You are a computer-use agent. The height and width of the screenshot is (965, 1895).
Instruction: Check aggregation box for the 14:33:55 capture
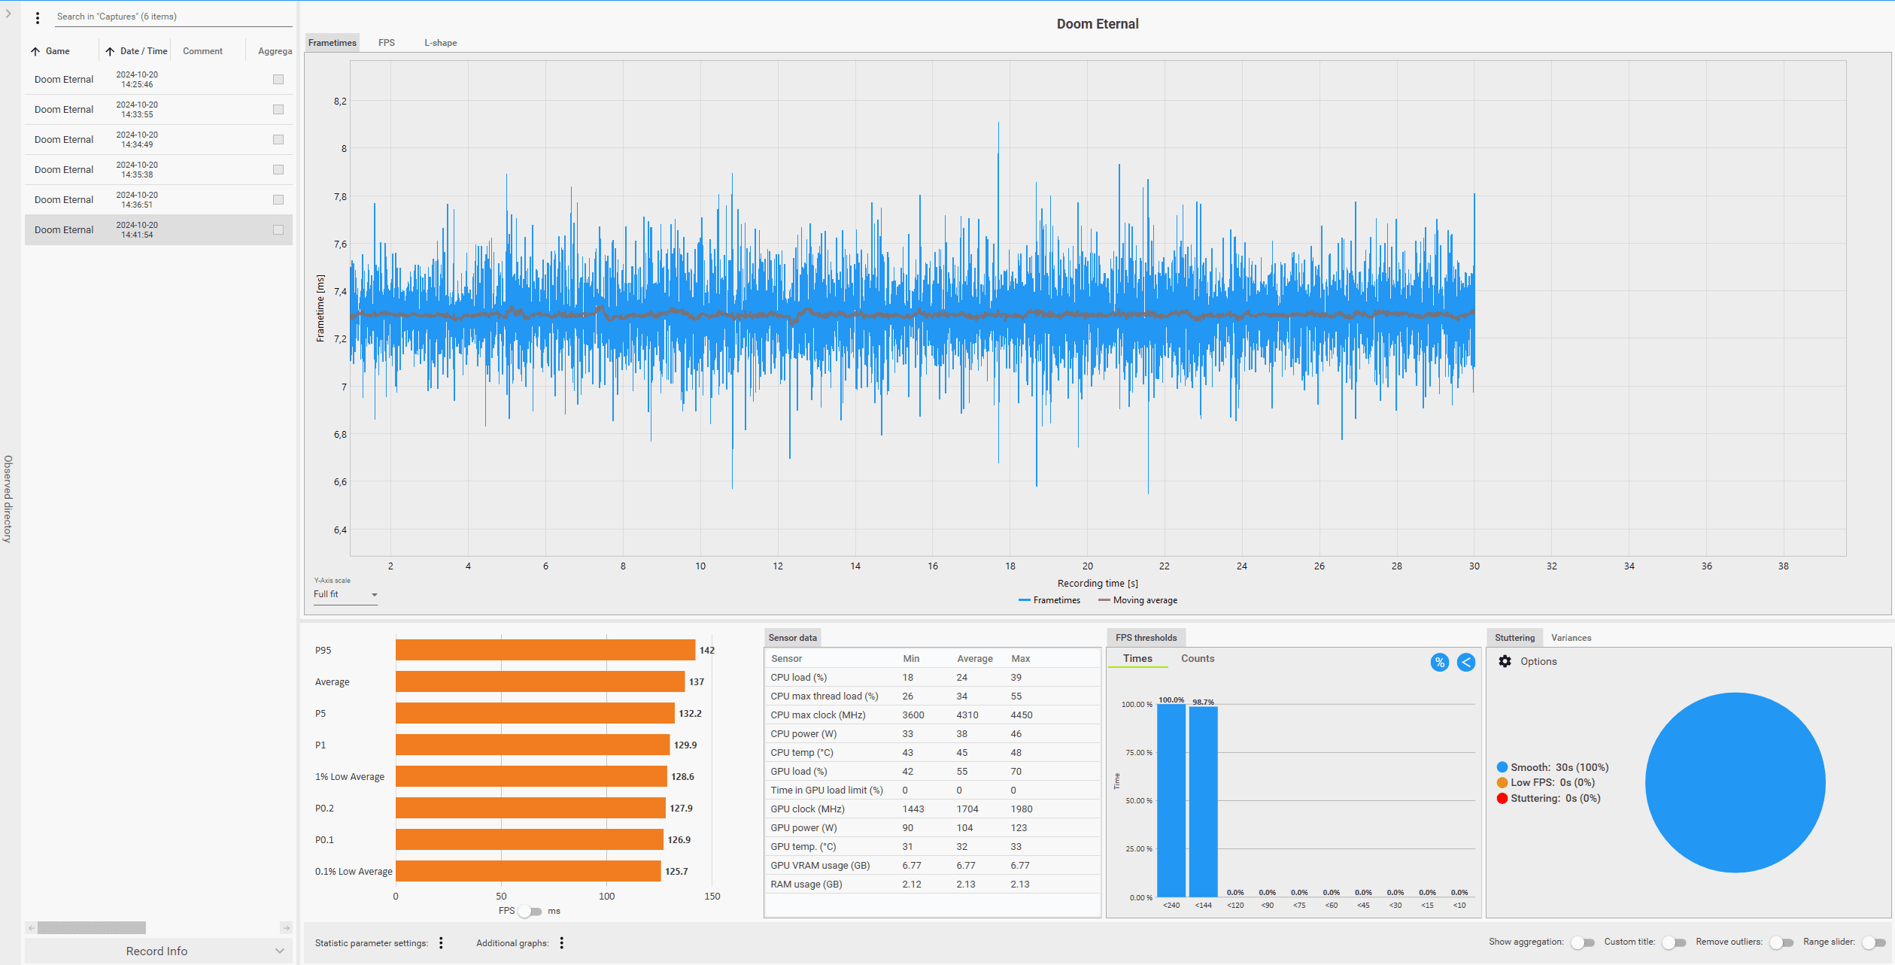pyautogui.click(x=278, y=109)
